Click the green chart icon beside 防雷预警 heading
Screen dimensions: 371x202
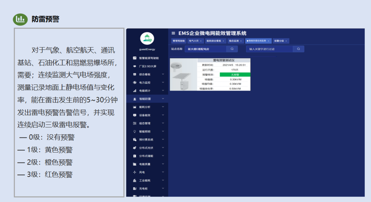20,19
